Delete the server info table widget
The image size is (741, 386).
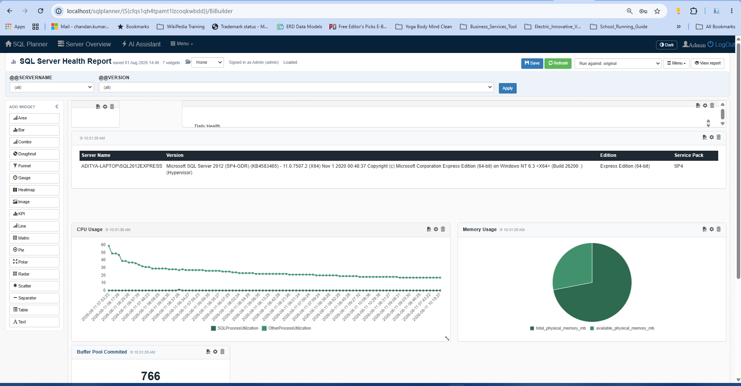pyautogui.click(x=719, y=137)
